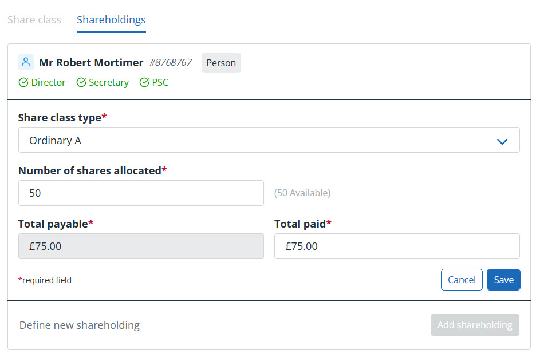Click the Secretary role label
Viewport: 540px width, 358px height.
coord(109,83)
